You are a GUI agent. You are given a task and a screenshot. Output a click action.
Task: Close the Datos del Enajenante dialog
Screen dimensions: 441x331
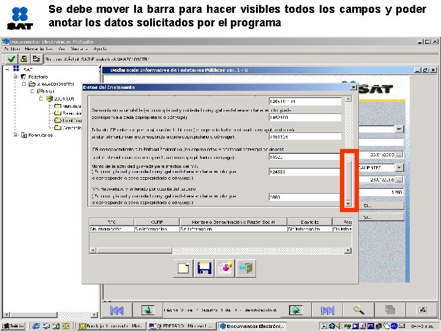click(x=353, y=87)
